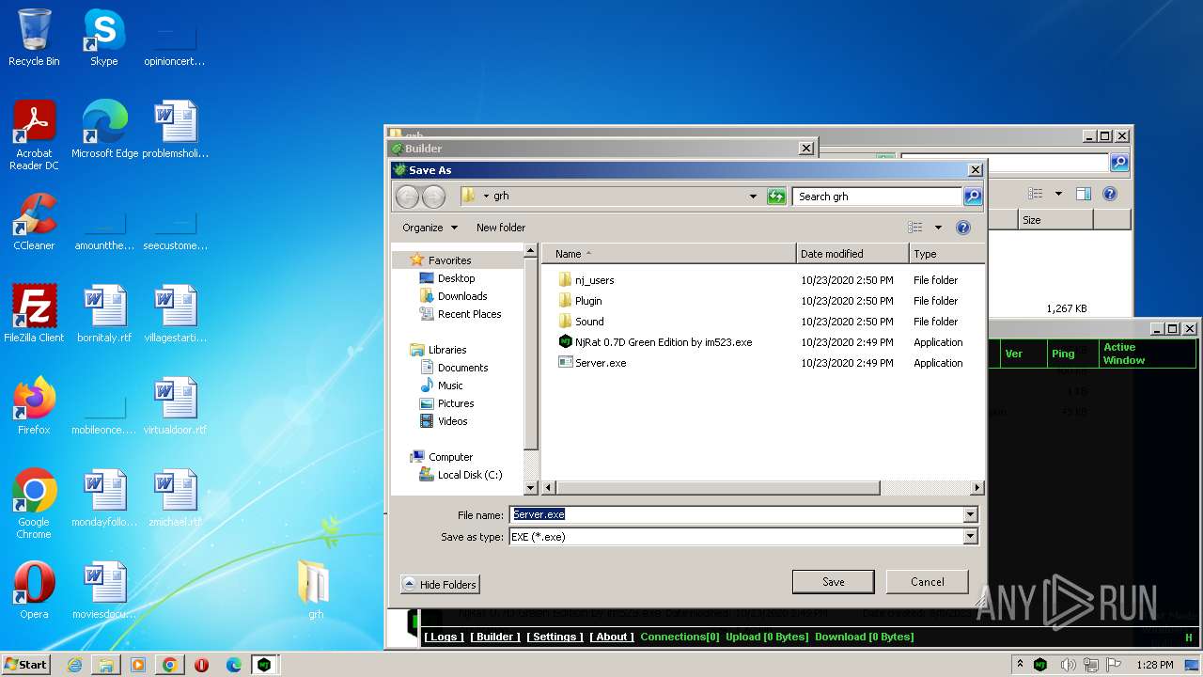Open help in Save As dialog
The image size is (1203, 677).
tap(962, 228)
